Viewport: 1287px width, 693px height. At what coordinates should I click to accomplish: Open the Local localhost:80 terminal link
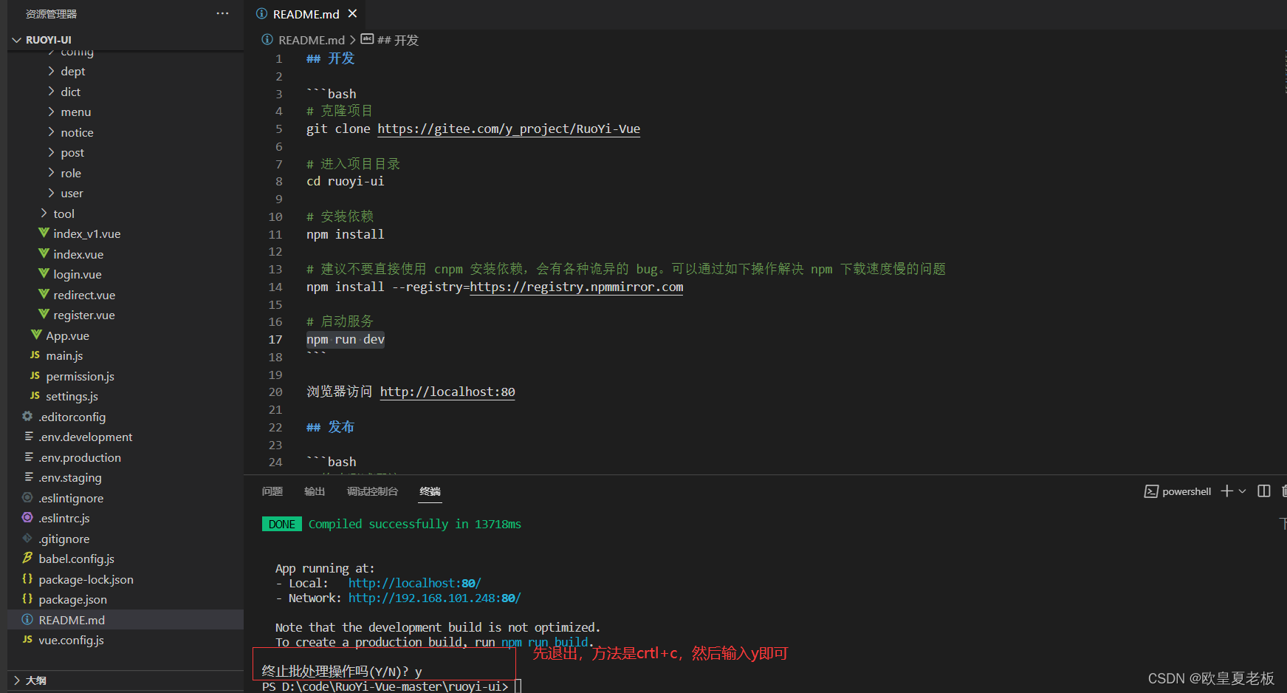[415, 583]
